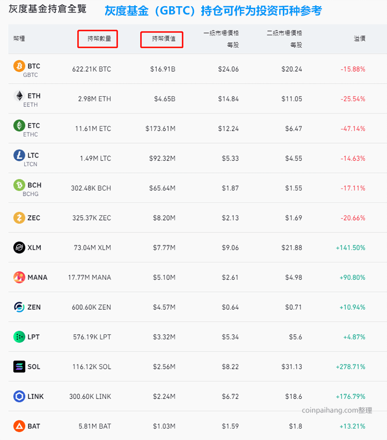Screen dimensions: 387x440
Task: Select the +176.79% LINK premium
Action: pos(350,396)
